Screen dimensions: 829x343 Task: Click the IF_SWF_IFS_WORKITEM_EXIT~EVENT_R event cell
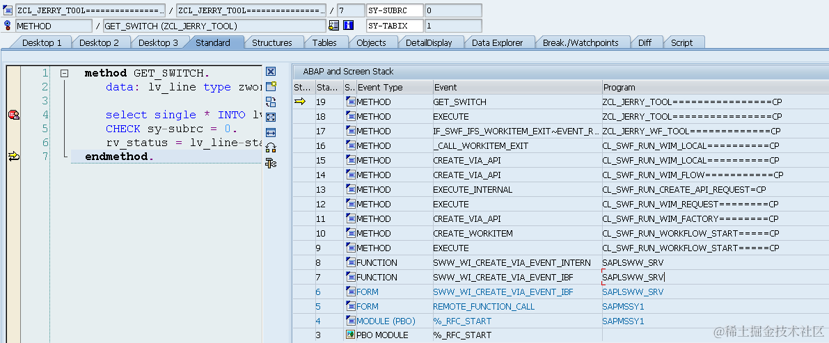point(517,131)
